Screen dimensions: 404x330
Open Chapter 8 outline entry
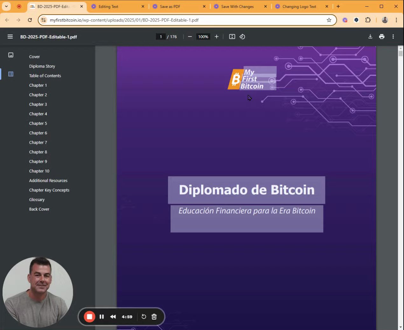pyautogui.click(x=38, y=152)
